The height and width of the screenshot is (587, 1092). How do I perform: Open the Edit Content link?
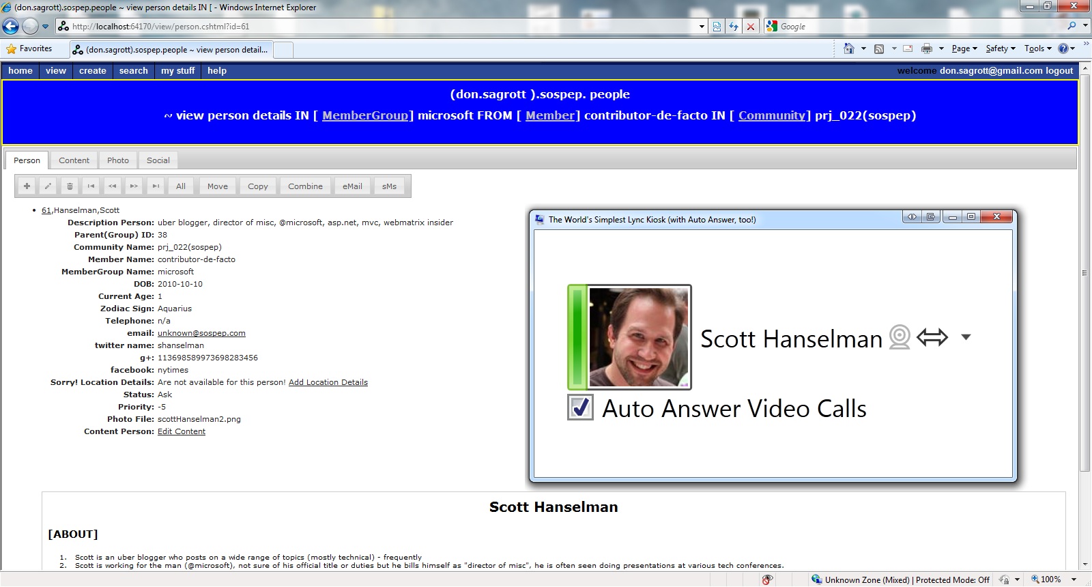pos(182,431)
